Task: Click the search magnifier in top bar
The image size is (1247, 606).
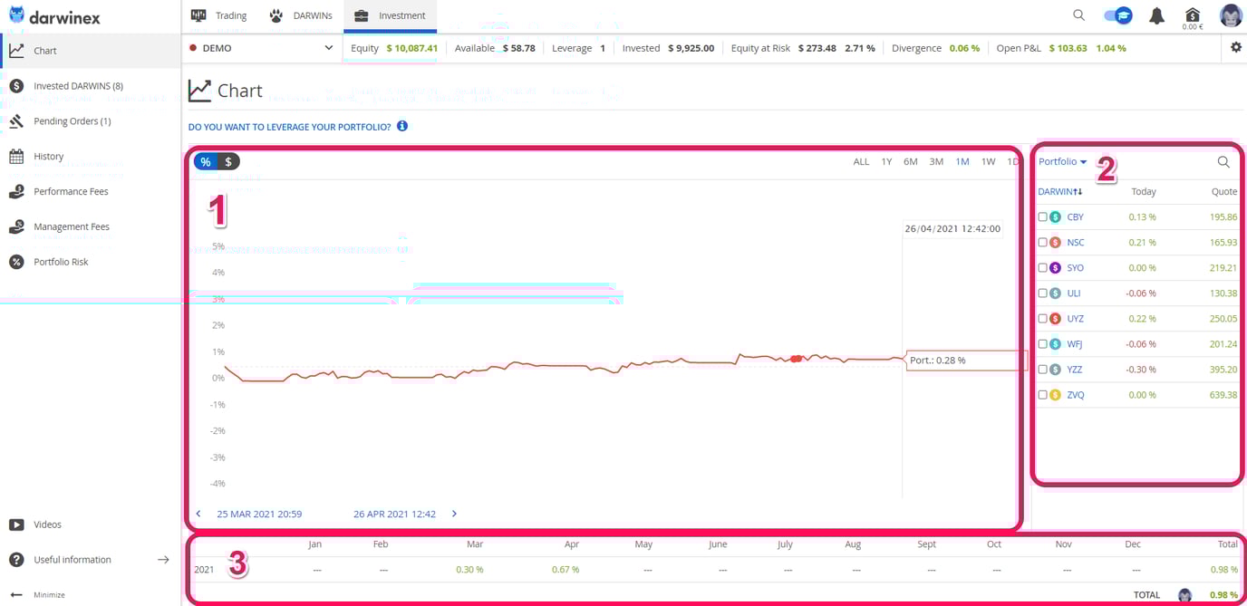Action: 1078,15
